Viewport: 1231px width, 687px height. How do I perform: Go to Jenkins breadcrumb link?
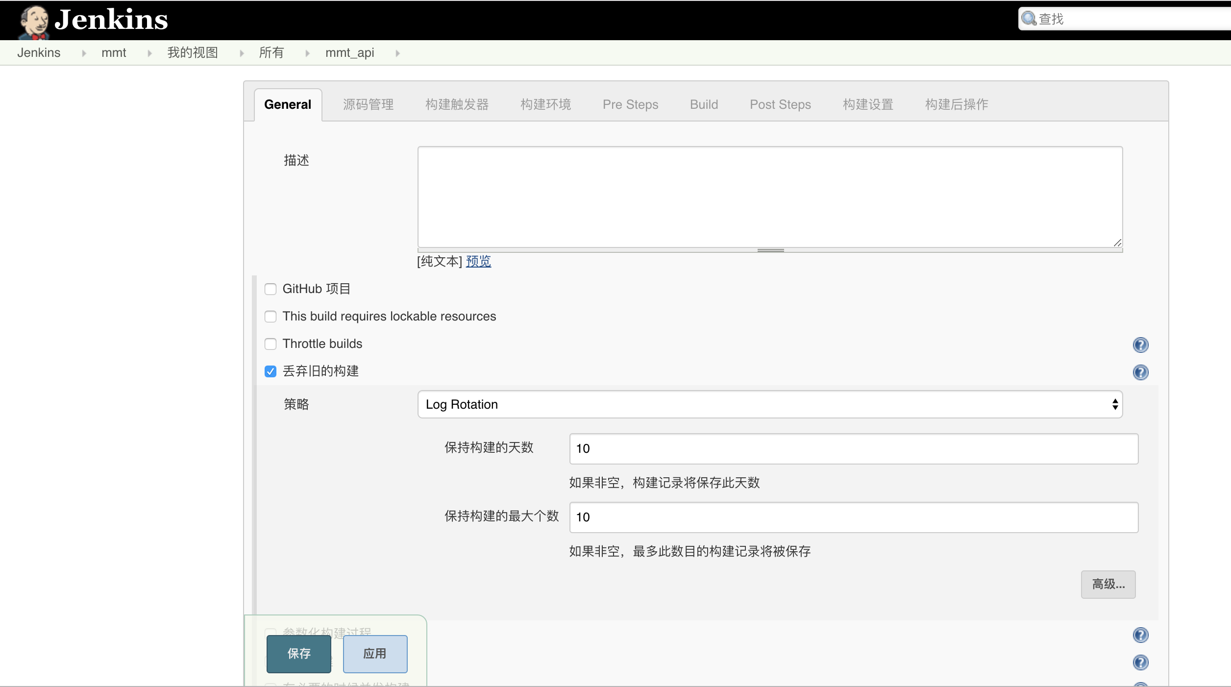click(x=39, y=53)
